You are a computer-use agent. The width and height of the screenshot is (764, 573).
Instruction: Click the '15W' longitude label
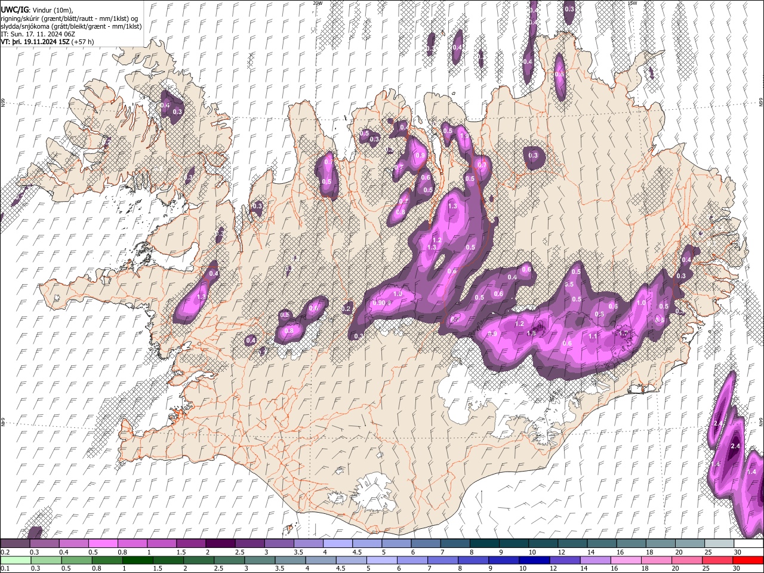tap(632, 3)
